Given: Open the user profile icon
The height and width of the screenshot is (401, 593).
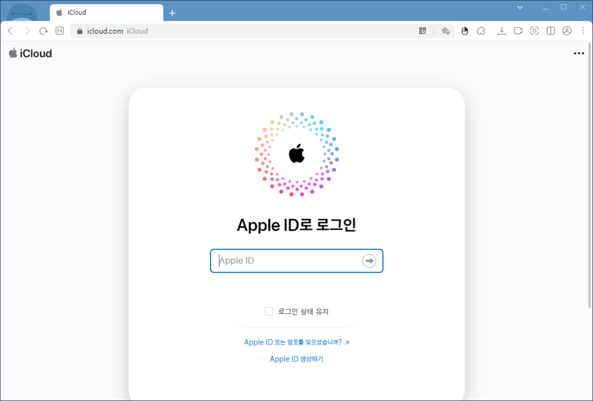Looking at the screenshot, I should click(x=567, y=31).
